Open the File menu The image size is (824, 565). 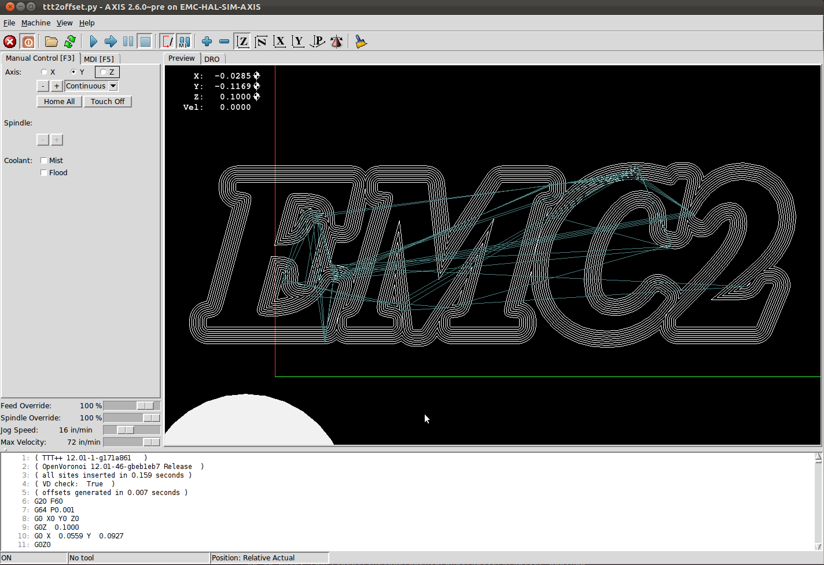(x=9, y=23)
